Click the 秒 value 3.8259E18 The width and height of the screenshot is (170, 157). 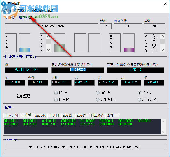[15, 83]
